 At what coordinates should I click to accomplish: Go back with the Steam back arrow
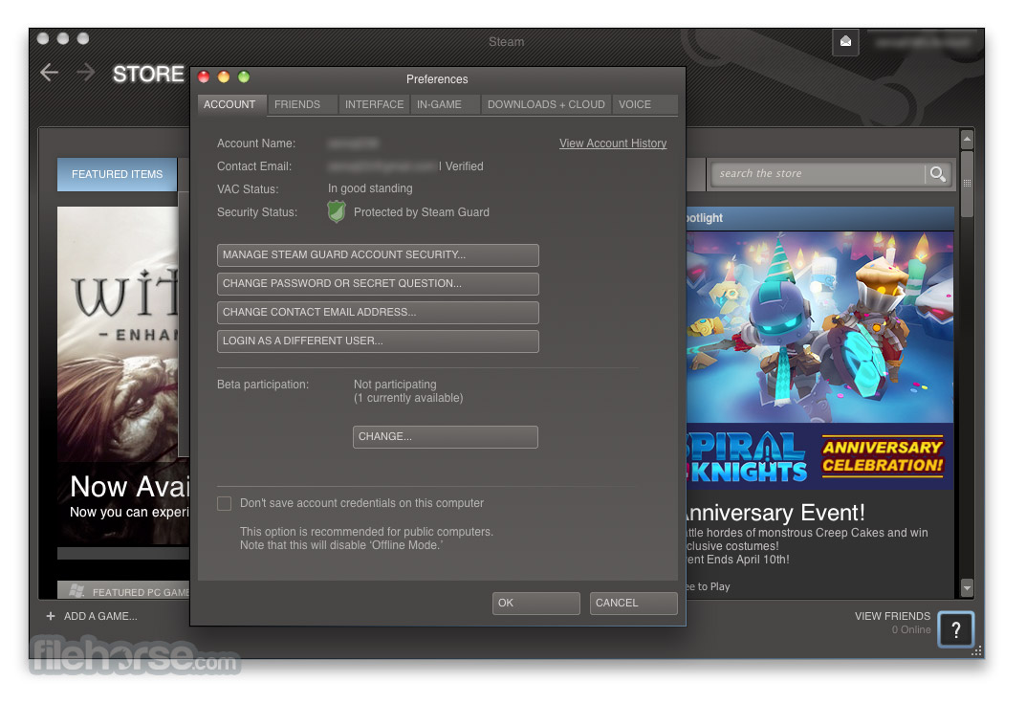click(49, 73)
